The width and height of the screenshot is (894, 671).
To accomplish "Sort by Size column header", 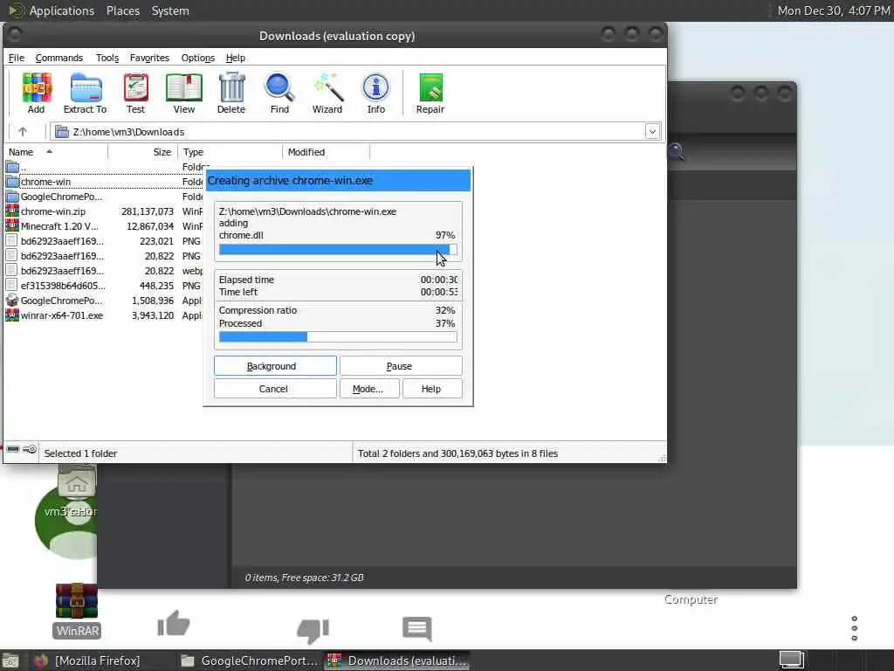I will pyautogui.click(x=142, y=152).
